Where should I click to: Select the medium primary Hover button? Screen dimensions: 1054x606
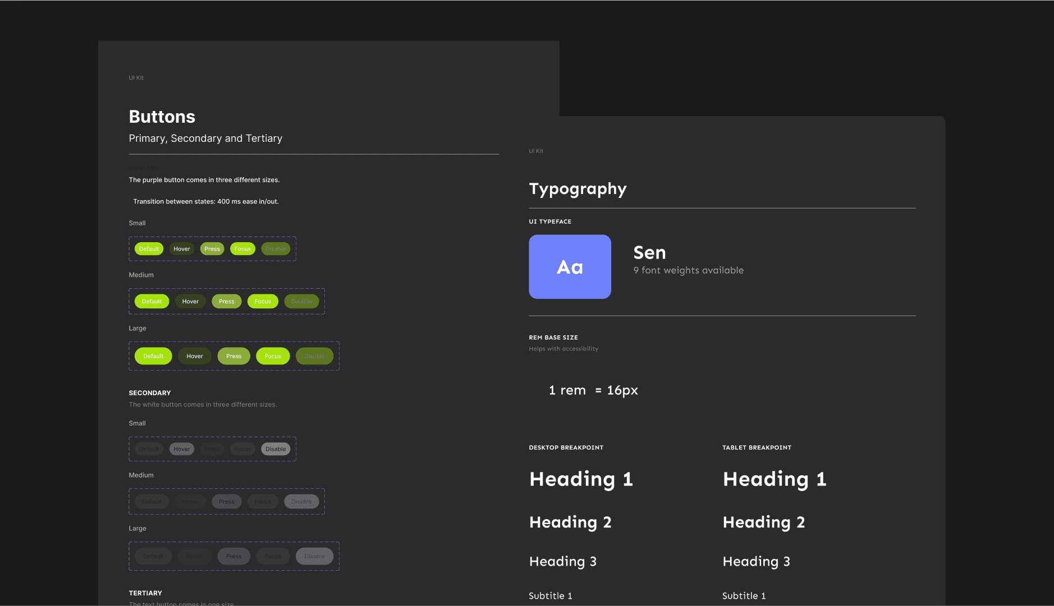tap(190, 302)
